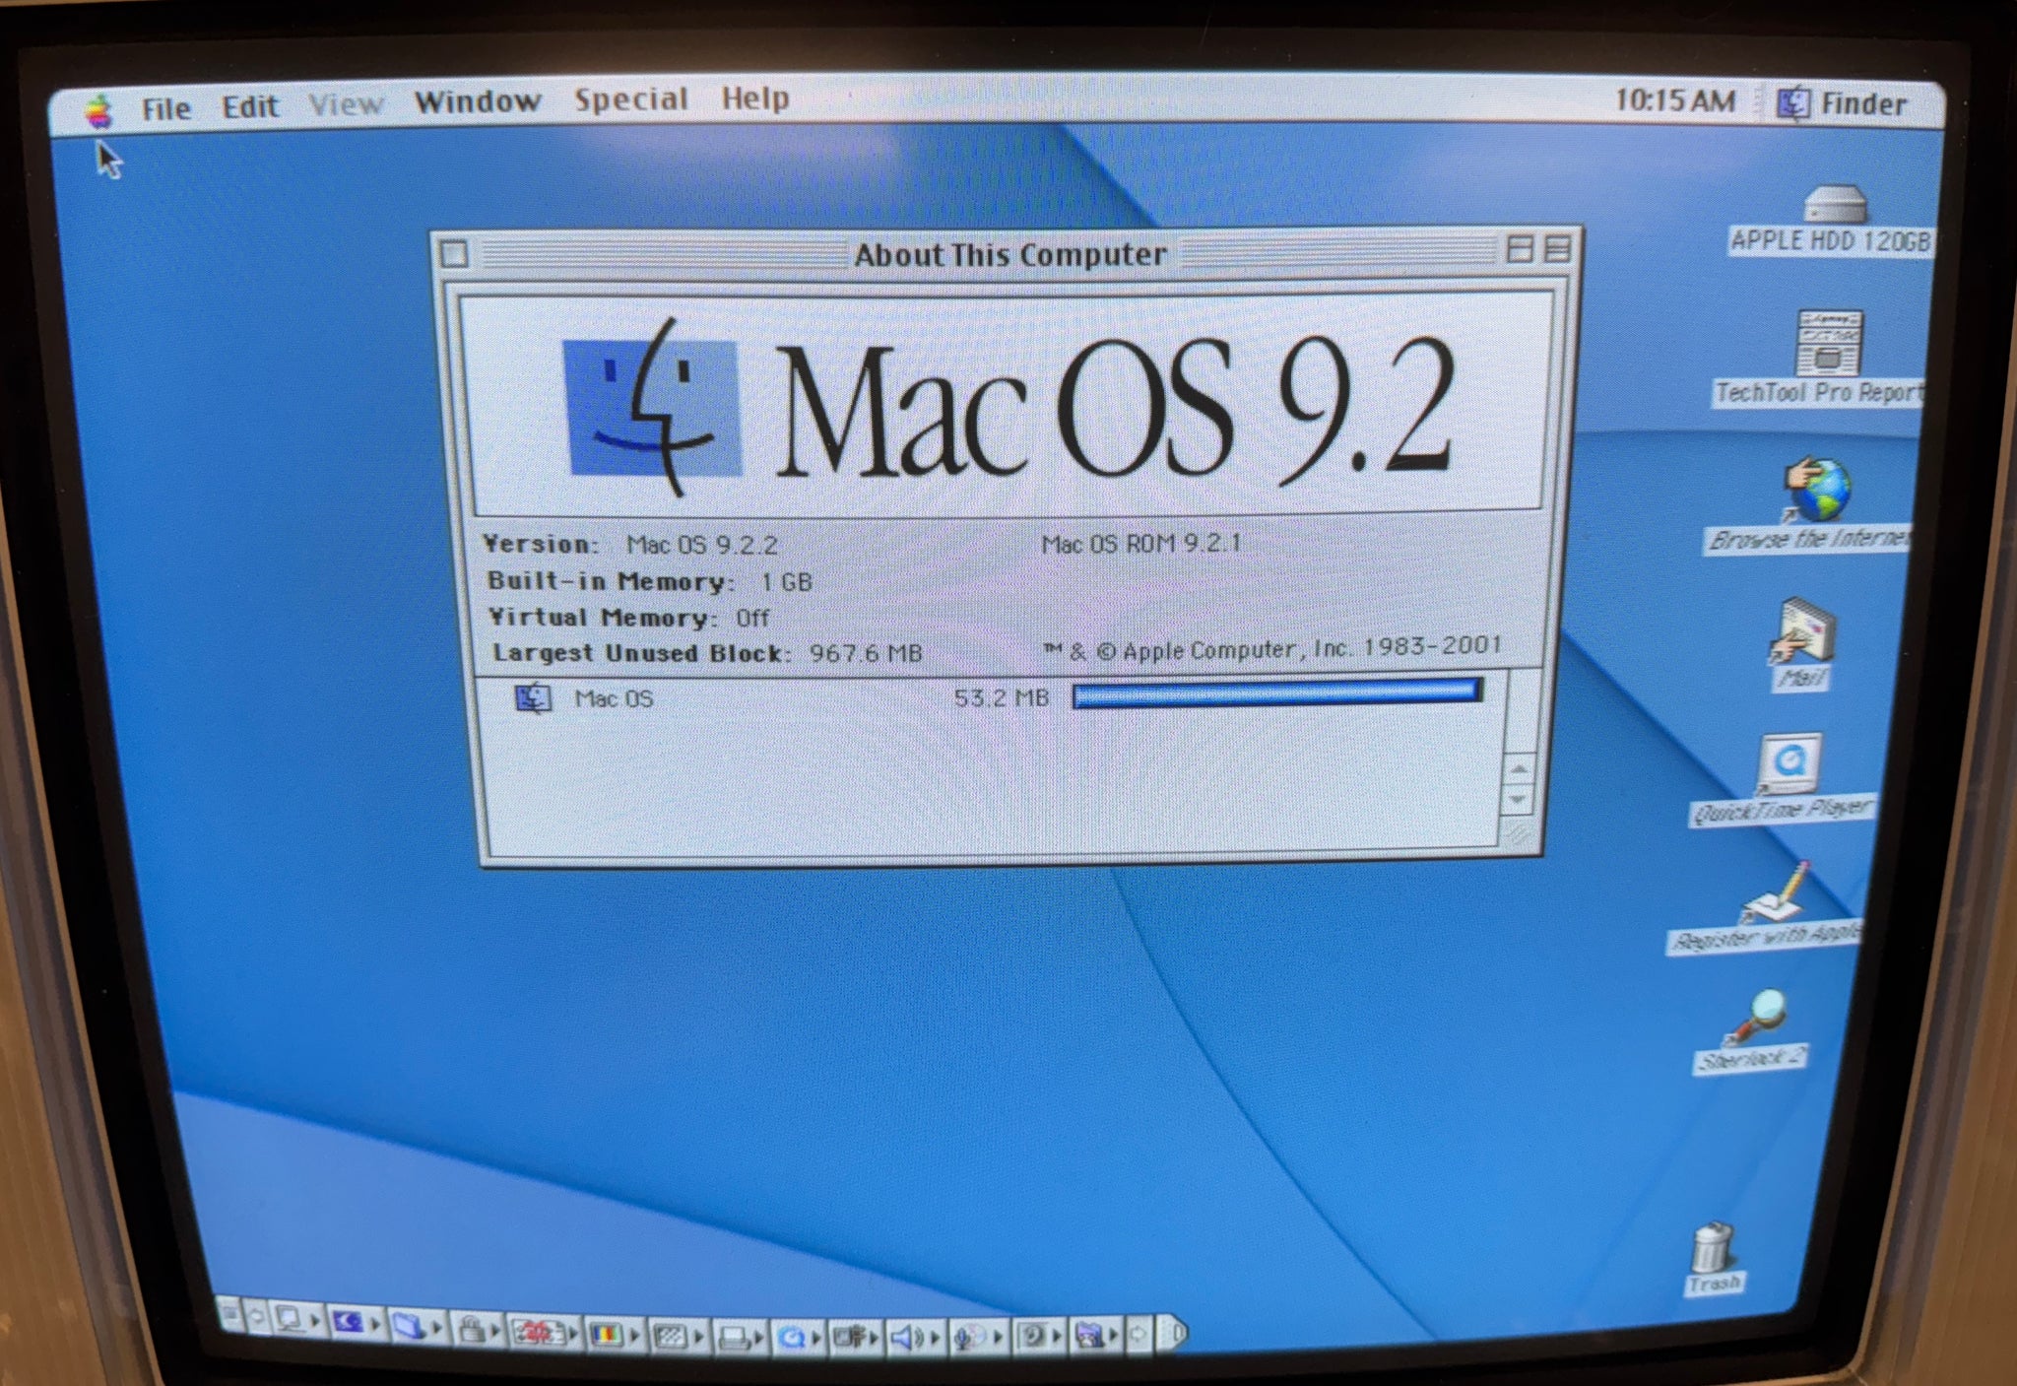Open the Window menu
The width and height of the screenshot is (2017, 1386).
[478, 100]
